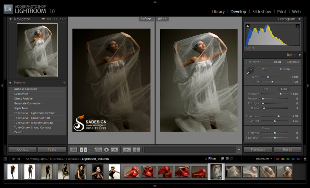The height and width of the screenshot is (188, 310).
Task: Collapse the Navigator panel triangle
Action: [x=11, y=19]
